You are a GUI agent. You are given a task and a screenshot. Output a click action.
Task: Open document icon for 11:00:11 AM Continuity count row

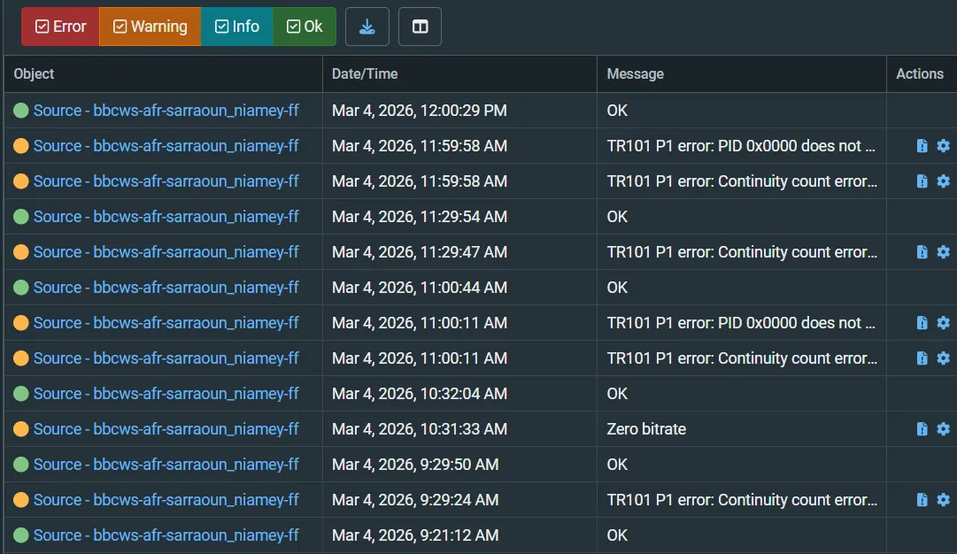[922, 358]
